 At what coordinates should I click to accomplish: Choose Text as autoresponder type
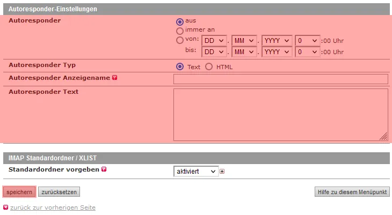[180, 67]
